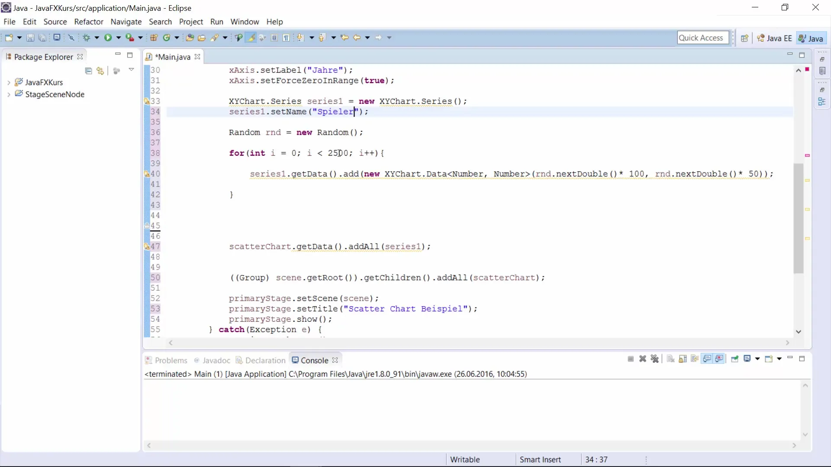Create a New Java Class
The height and width of the screenshot is (467, 831).
tap(167, 38)
